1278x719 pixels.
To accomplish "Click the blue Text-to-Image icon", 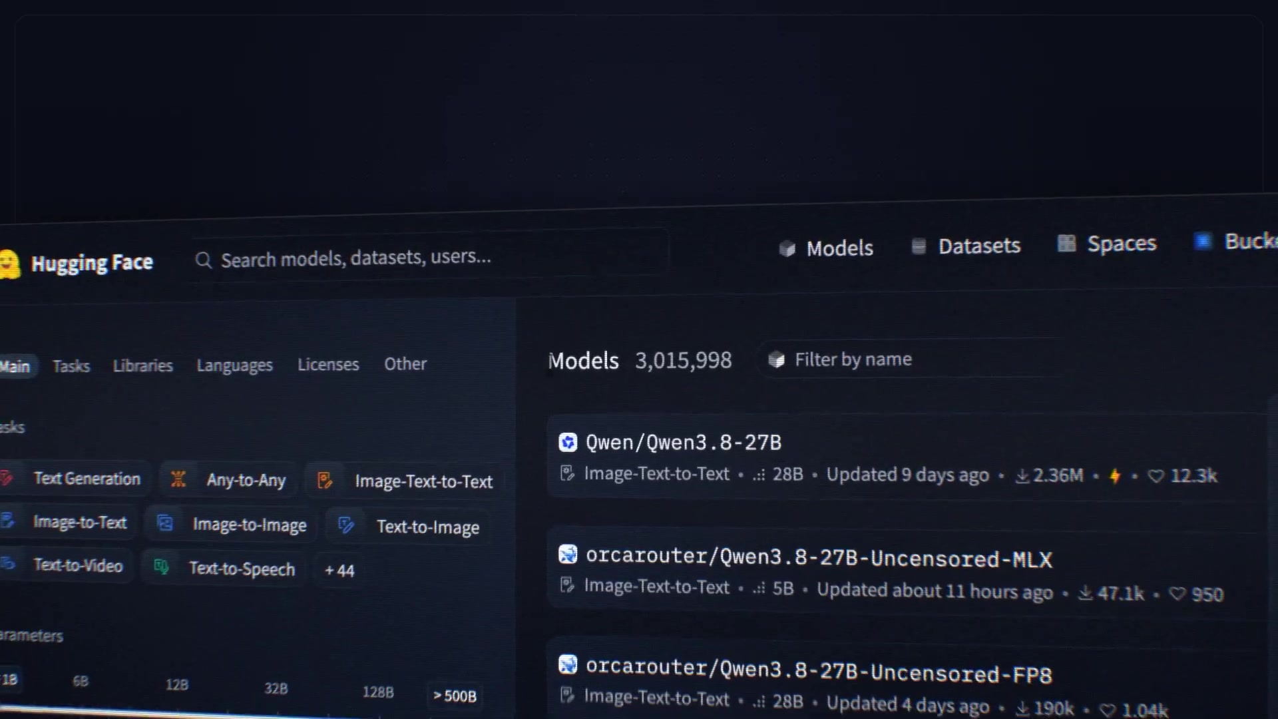I will tap(346, 525).
